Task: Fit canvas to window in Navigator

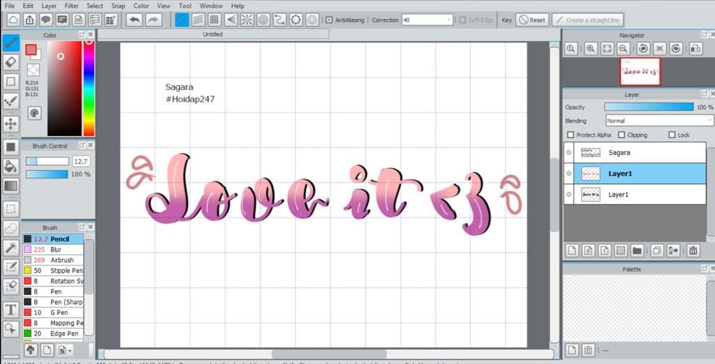Action: pyautogui.click(x=607, y=49)
